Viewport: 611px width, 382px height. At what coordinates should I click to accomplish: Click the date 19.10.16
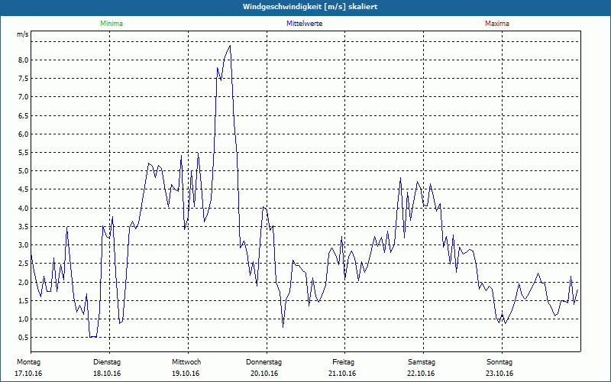186,374
